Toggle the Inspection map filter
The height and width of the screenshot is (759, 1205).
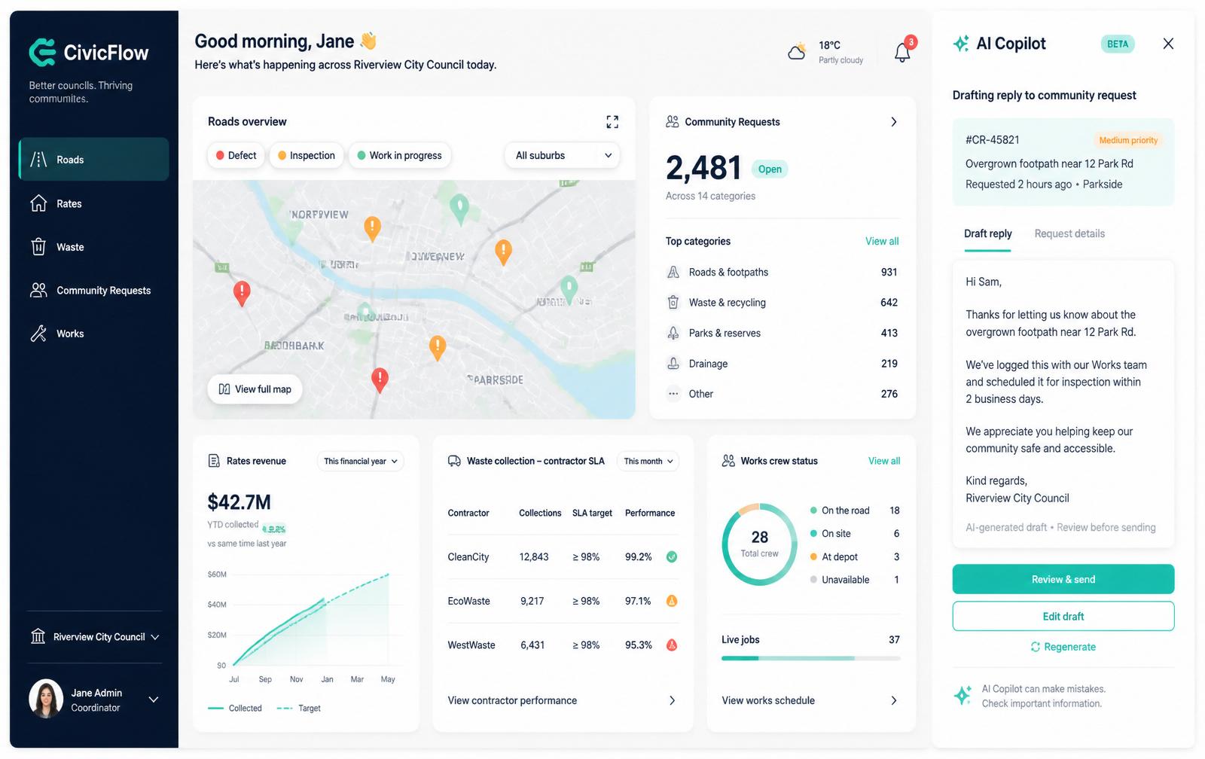click(307, 155)
